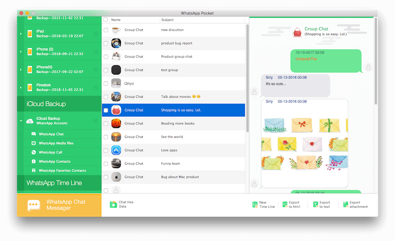Screen dimensions: 395x241
Task: Click the Unsaved File link in message
Action: pyautogui.click(x=306, y=59)
